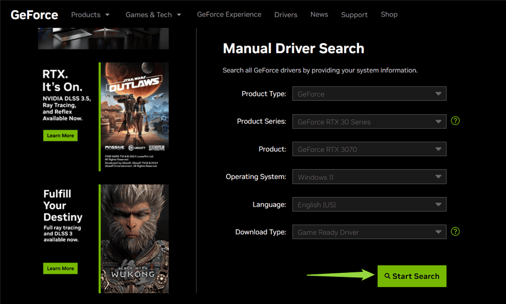The width and height of the screenshot is (506, 304).
Task: Click Learn More under RTX. It's On.
Action: pyautogui.click(x=60, y=135)
